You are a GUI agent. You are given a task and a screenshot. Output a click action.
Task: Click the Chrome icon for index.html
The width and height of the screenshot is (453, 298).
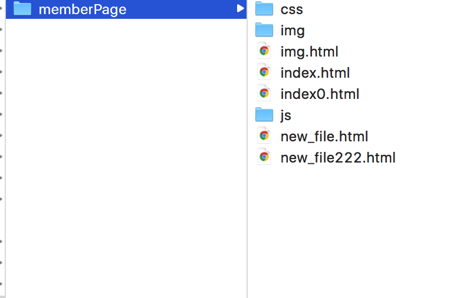264,72
